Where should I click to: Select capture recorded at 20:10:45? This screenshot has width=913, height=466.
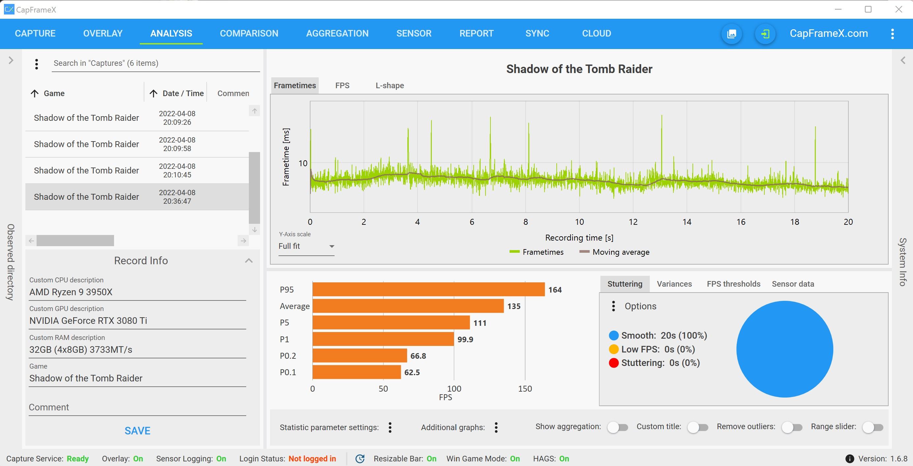point(137,170)
